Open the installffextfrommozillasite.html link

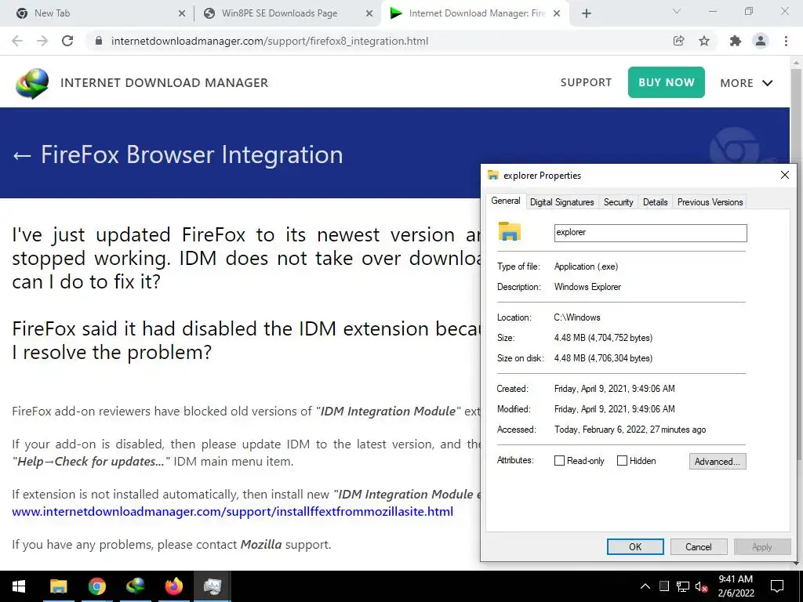pyautogui.click(x=232, y=511)
